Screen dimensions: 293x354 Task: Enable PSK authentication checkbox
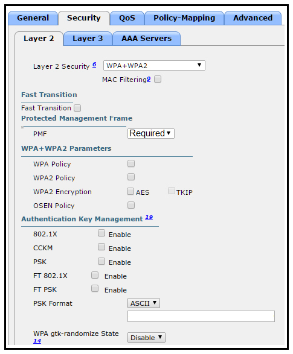point(101,261)
